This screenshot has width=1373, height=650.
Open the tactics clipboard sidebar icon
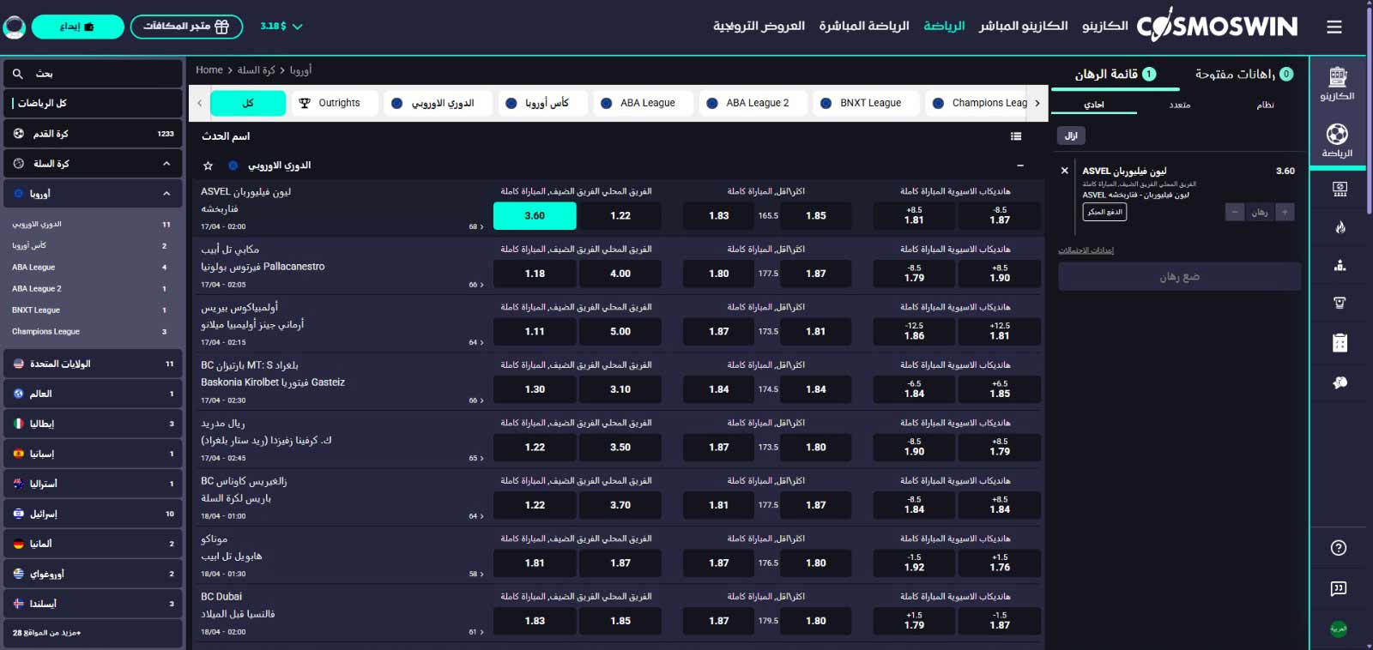[1340, 343]
